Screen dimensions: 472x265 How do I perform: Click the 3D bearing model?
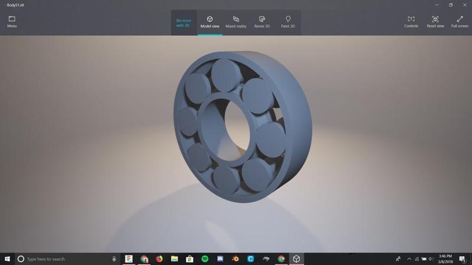(x=242, y=127)
